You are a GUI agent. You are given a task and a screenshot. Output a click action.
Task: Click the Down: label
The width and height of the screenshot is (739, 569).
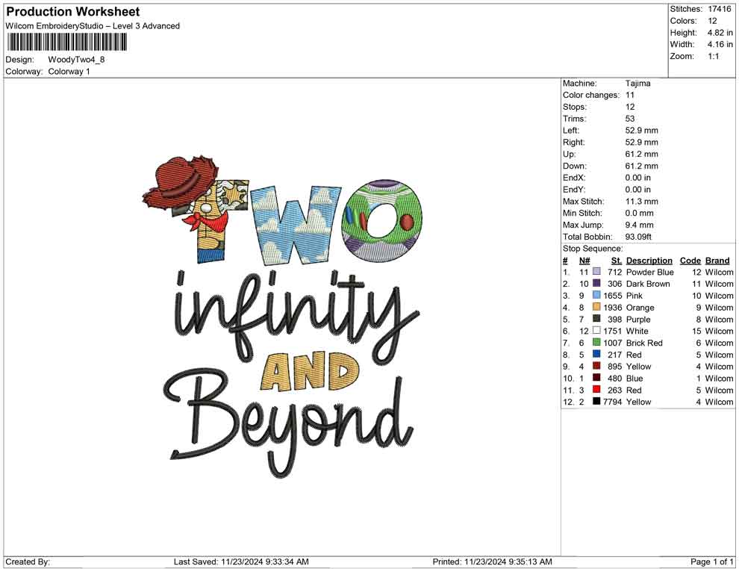[x=575, y=166]
